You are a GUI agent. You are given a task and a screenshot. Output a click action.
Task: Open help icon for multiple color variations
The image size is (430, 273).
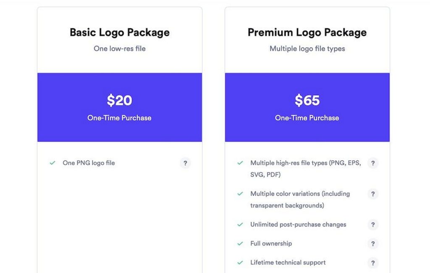[373, 194]
